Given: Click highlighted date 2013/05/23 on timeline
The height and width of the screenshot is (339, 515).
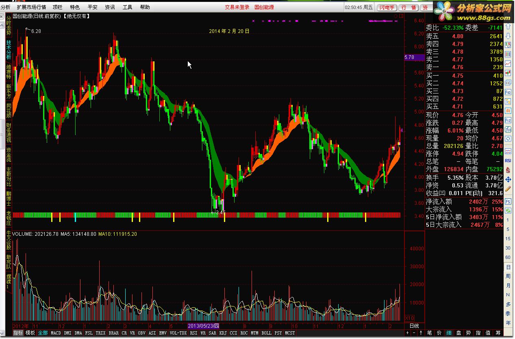Looking at the screenshot, I should point(204,326).
